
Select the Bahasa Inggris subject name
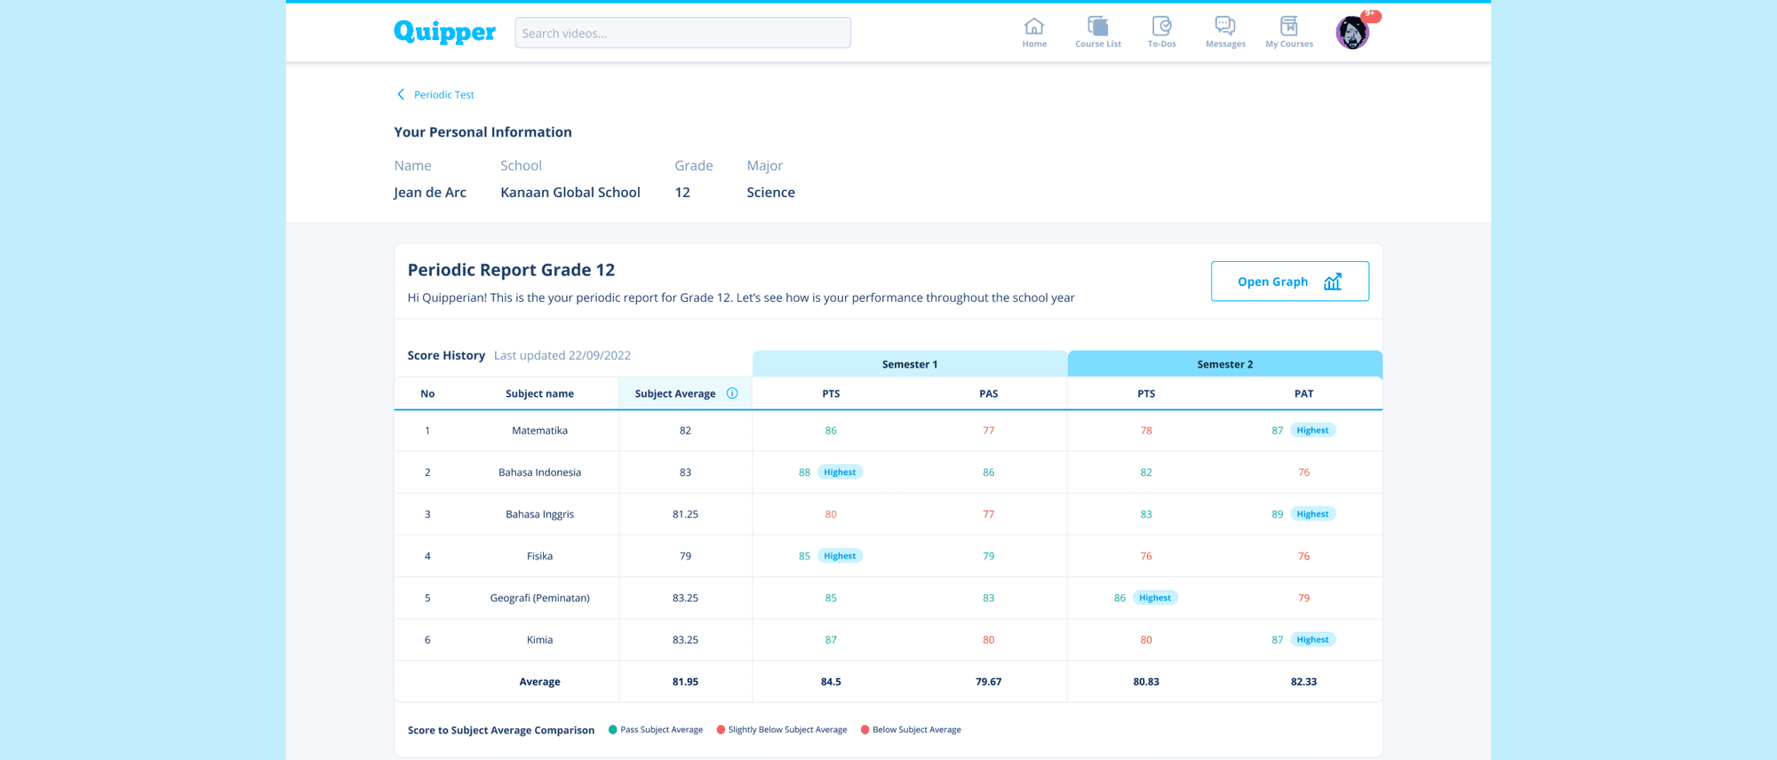coord(539,514)
